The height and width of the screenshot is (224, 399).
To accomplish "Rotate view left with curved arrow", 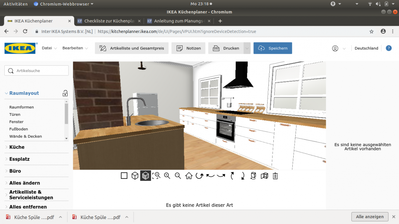I will [x=210, y=176].
